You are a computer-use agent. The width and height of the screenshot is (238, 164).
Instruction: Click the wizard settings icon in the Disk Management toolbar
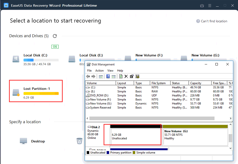(x=137, y=76)
